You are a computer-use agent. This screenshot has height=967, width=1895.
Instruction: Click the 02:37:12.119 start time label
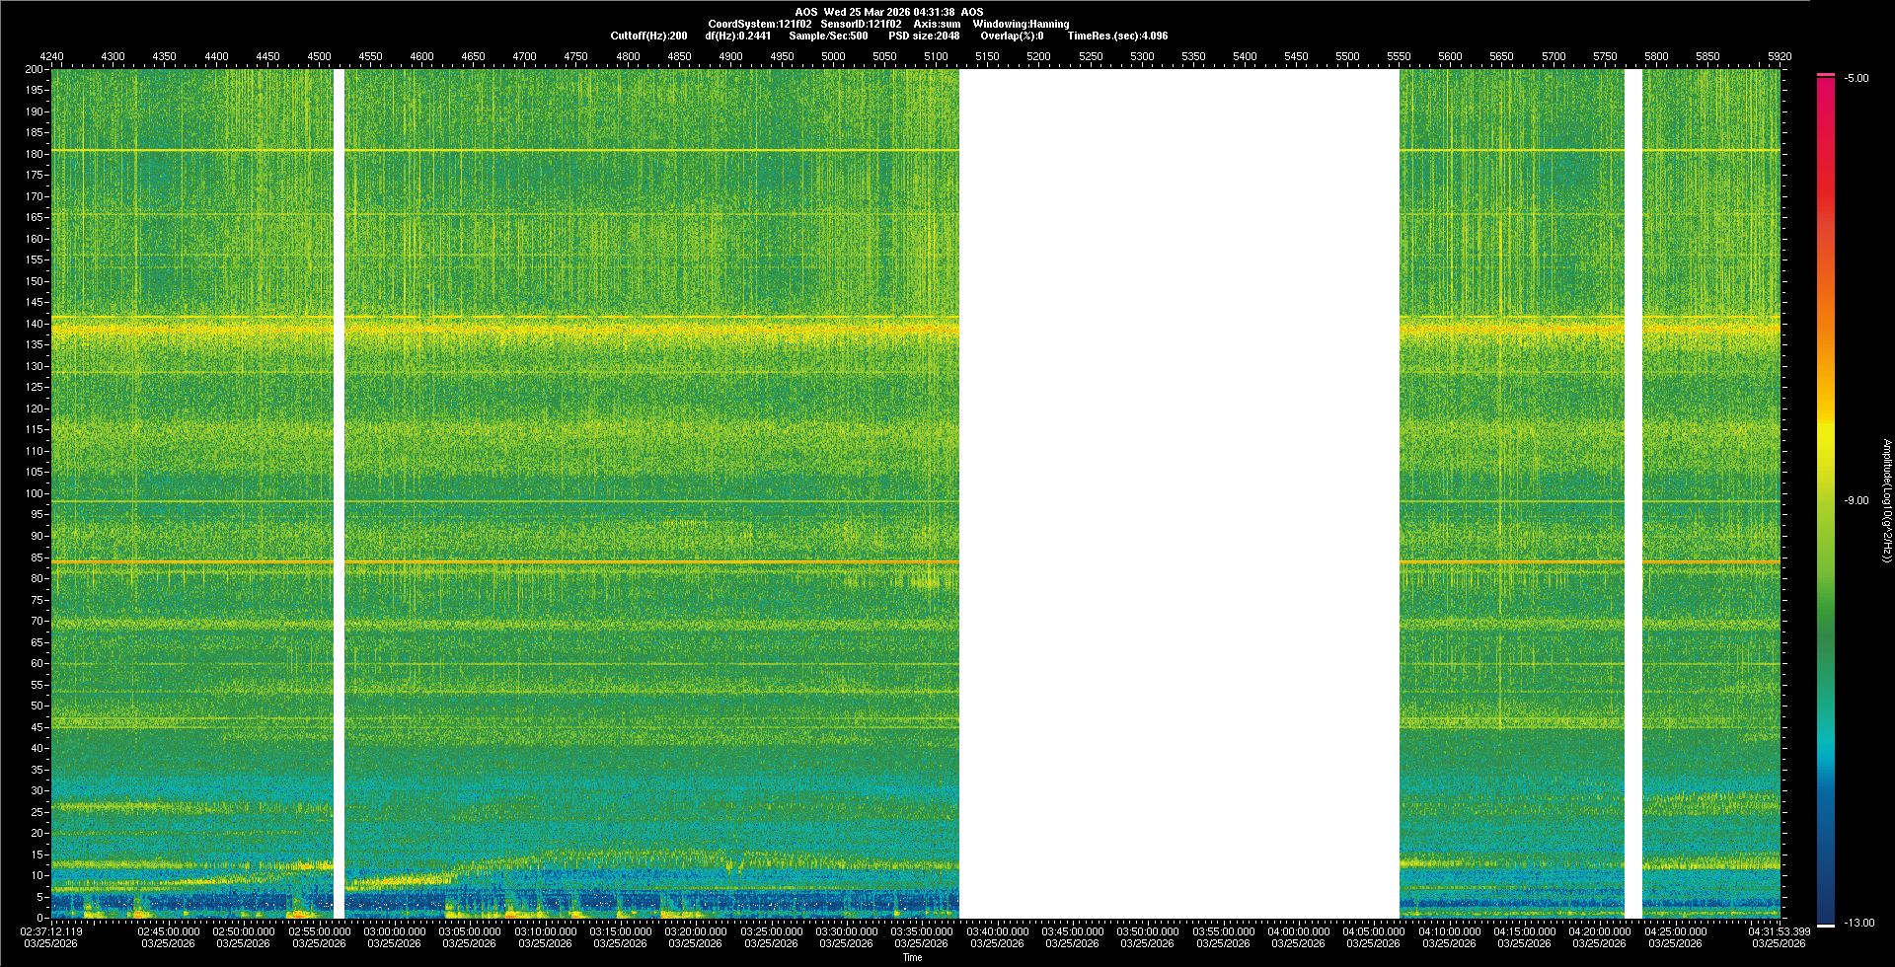pos(53,931)
